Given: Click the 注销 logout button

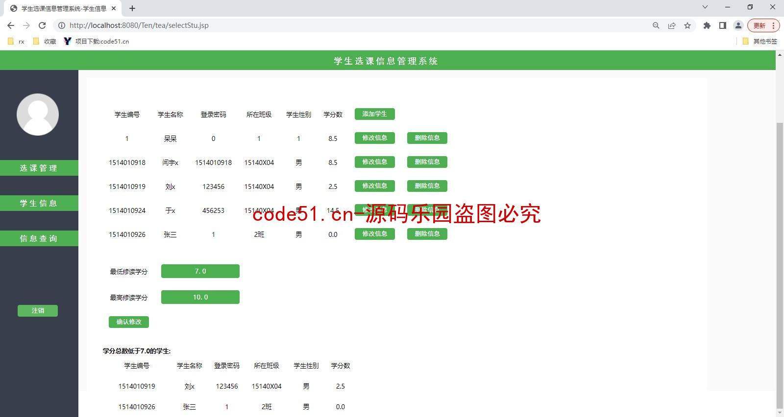Looking at the screenshot, I should pos(38,311).
